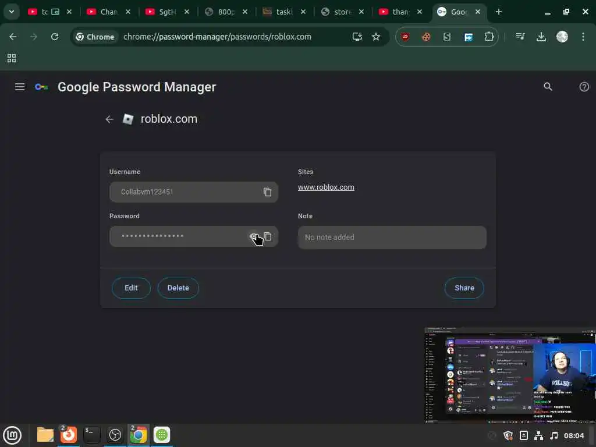The height and width of the screenshot is (447, 596).
Task: Navigate forward in browser history
Action: [34, 37]
